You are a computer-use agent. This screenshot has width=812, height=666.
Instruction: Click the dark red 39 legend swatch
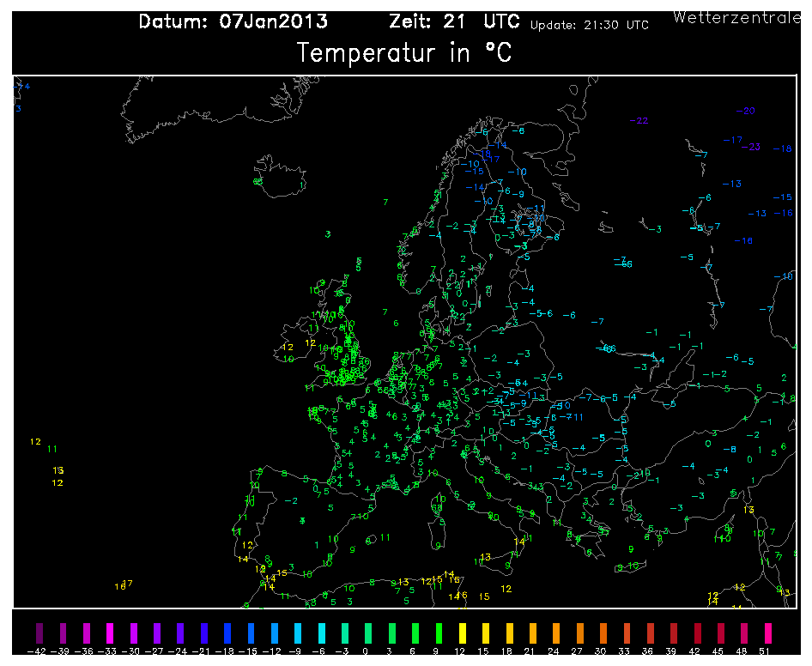(674, 633)
